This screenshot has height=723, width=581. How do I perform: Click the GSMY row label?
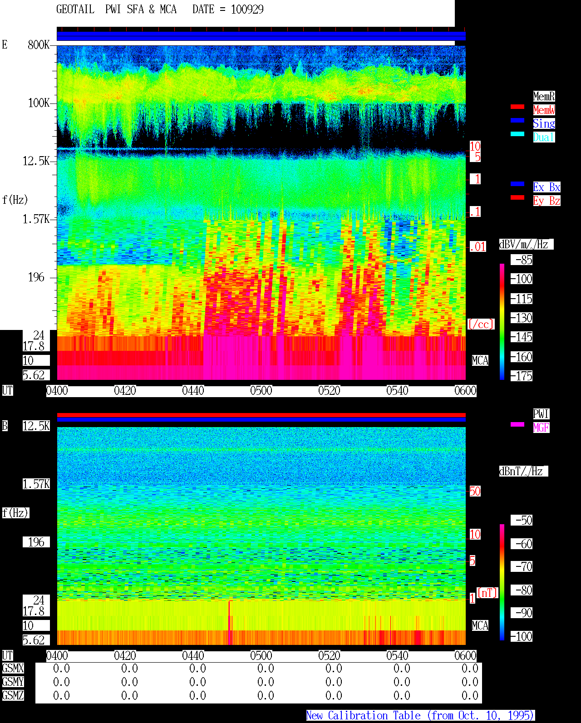13,682
